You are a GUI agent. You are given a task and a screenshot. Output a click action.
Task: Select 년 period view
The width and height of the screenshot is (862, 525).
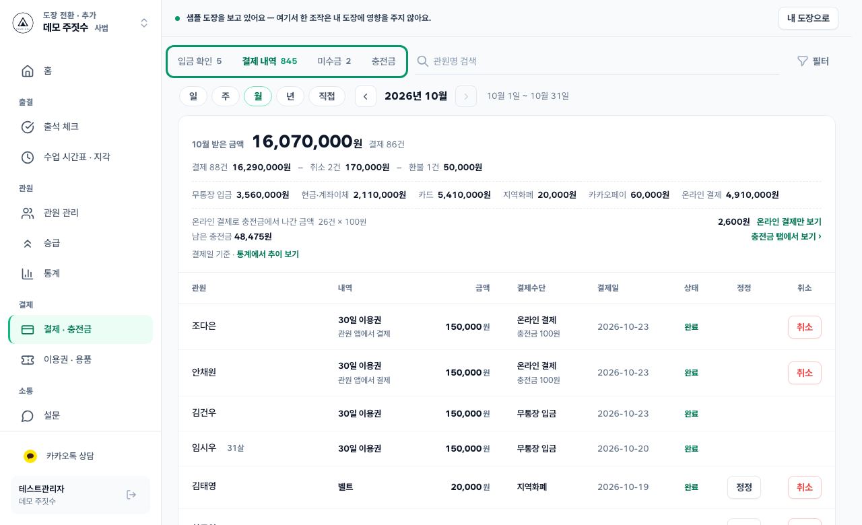point(290,96)
